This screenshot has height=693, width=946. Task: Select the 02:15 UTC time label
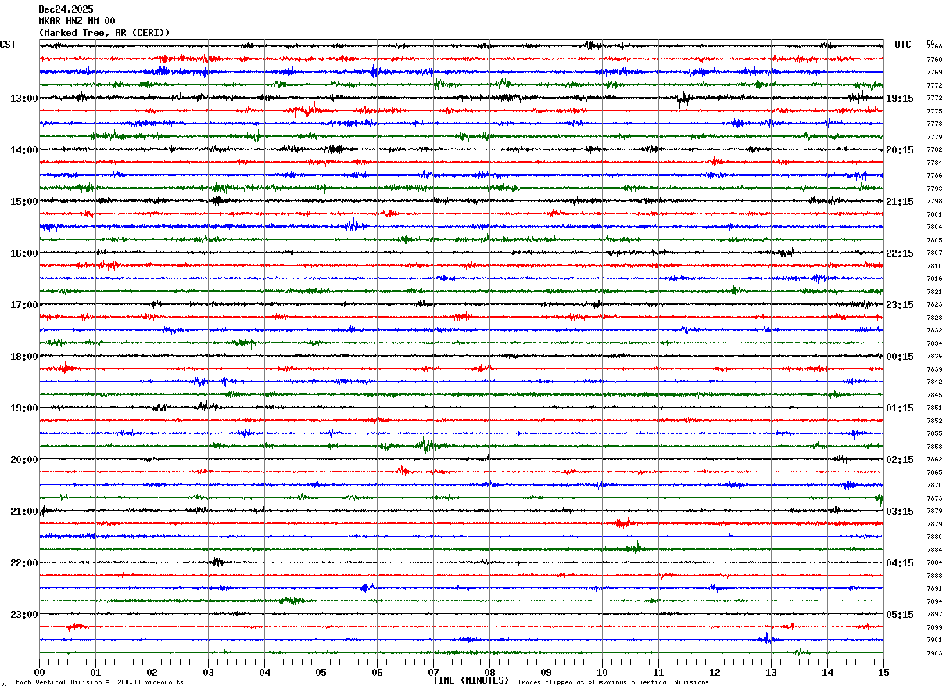click(x=900, y=460)
